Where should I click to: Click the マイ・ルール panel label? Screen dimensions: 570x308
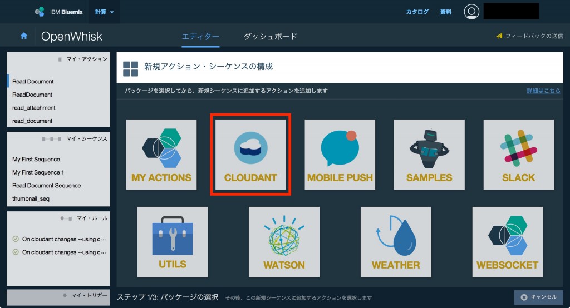(92, 218)
